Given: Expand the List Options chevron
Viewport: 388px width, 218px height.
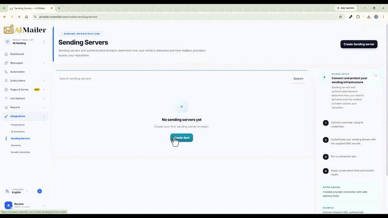Looking at the screenshot, I should (44, 98).
